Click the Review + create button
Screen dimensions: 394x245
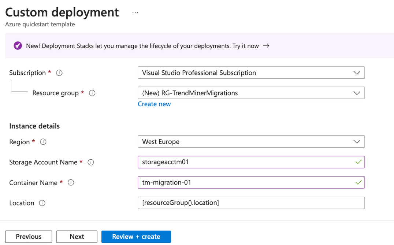point(136,237)
